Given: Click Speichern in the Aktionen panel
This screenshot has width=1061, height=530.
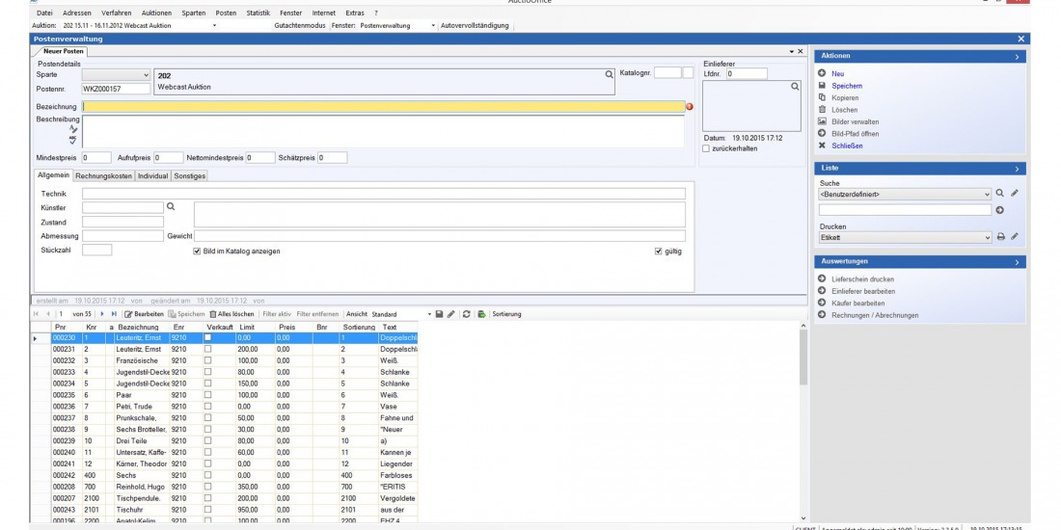Looking at the screenshot, I should (x=847, y=86).
